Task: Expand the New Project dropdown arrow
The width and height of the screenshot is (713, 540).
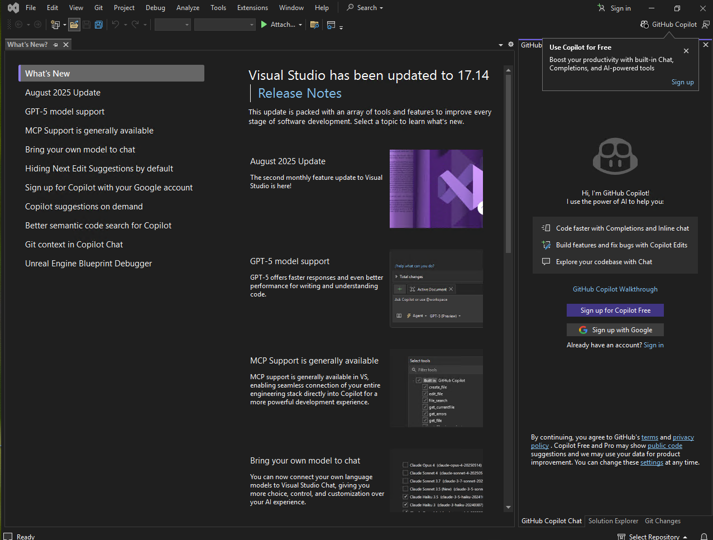Action: point(64,25)
